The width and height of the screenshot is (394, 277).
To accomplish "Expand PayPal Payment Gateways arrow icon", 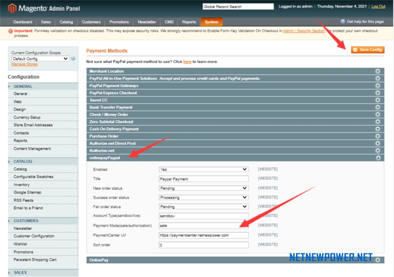I will (x=378, y=85).
